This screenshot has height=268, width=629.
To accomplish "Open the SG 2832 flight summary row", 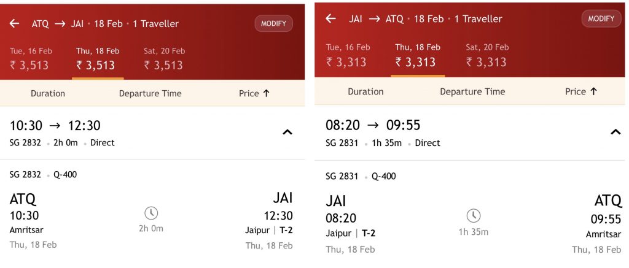I will [x=123, y=133].
